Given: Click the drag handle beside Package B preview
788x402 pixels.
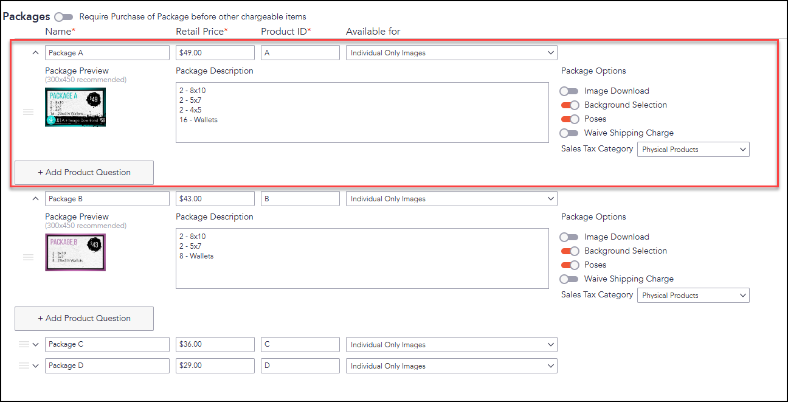Looking at the screenshot, I should click(x=28, y=257).
